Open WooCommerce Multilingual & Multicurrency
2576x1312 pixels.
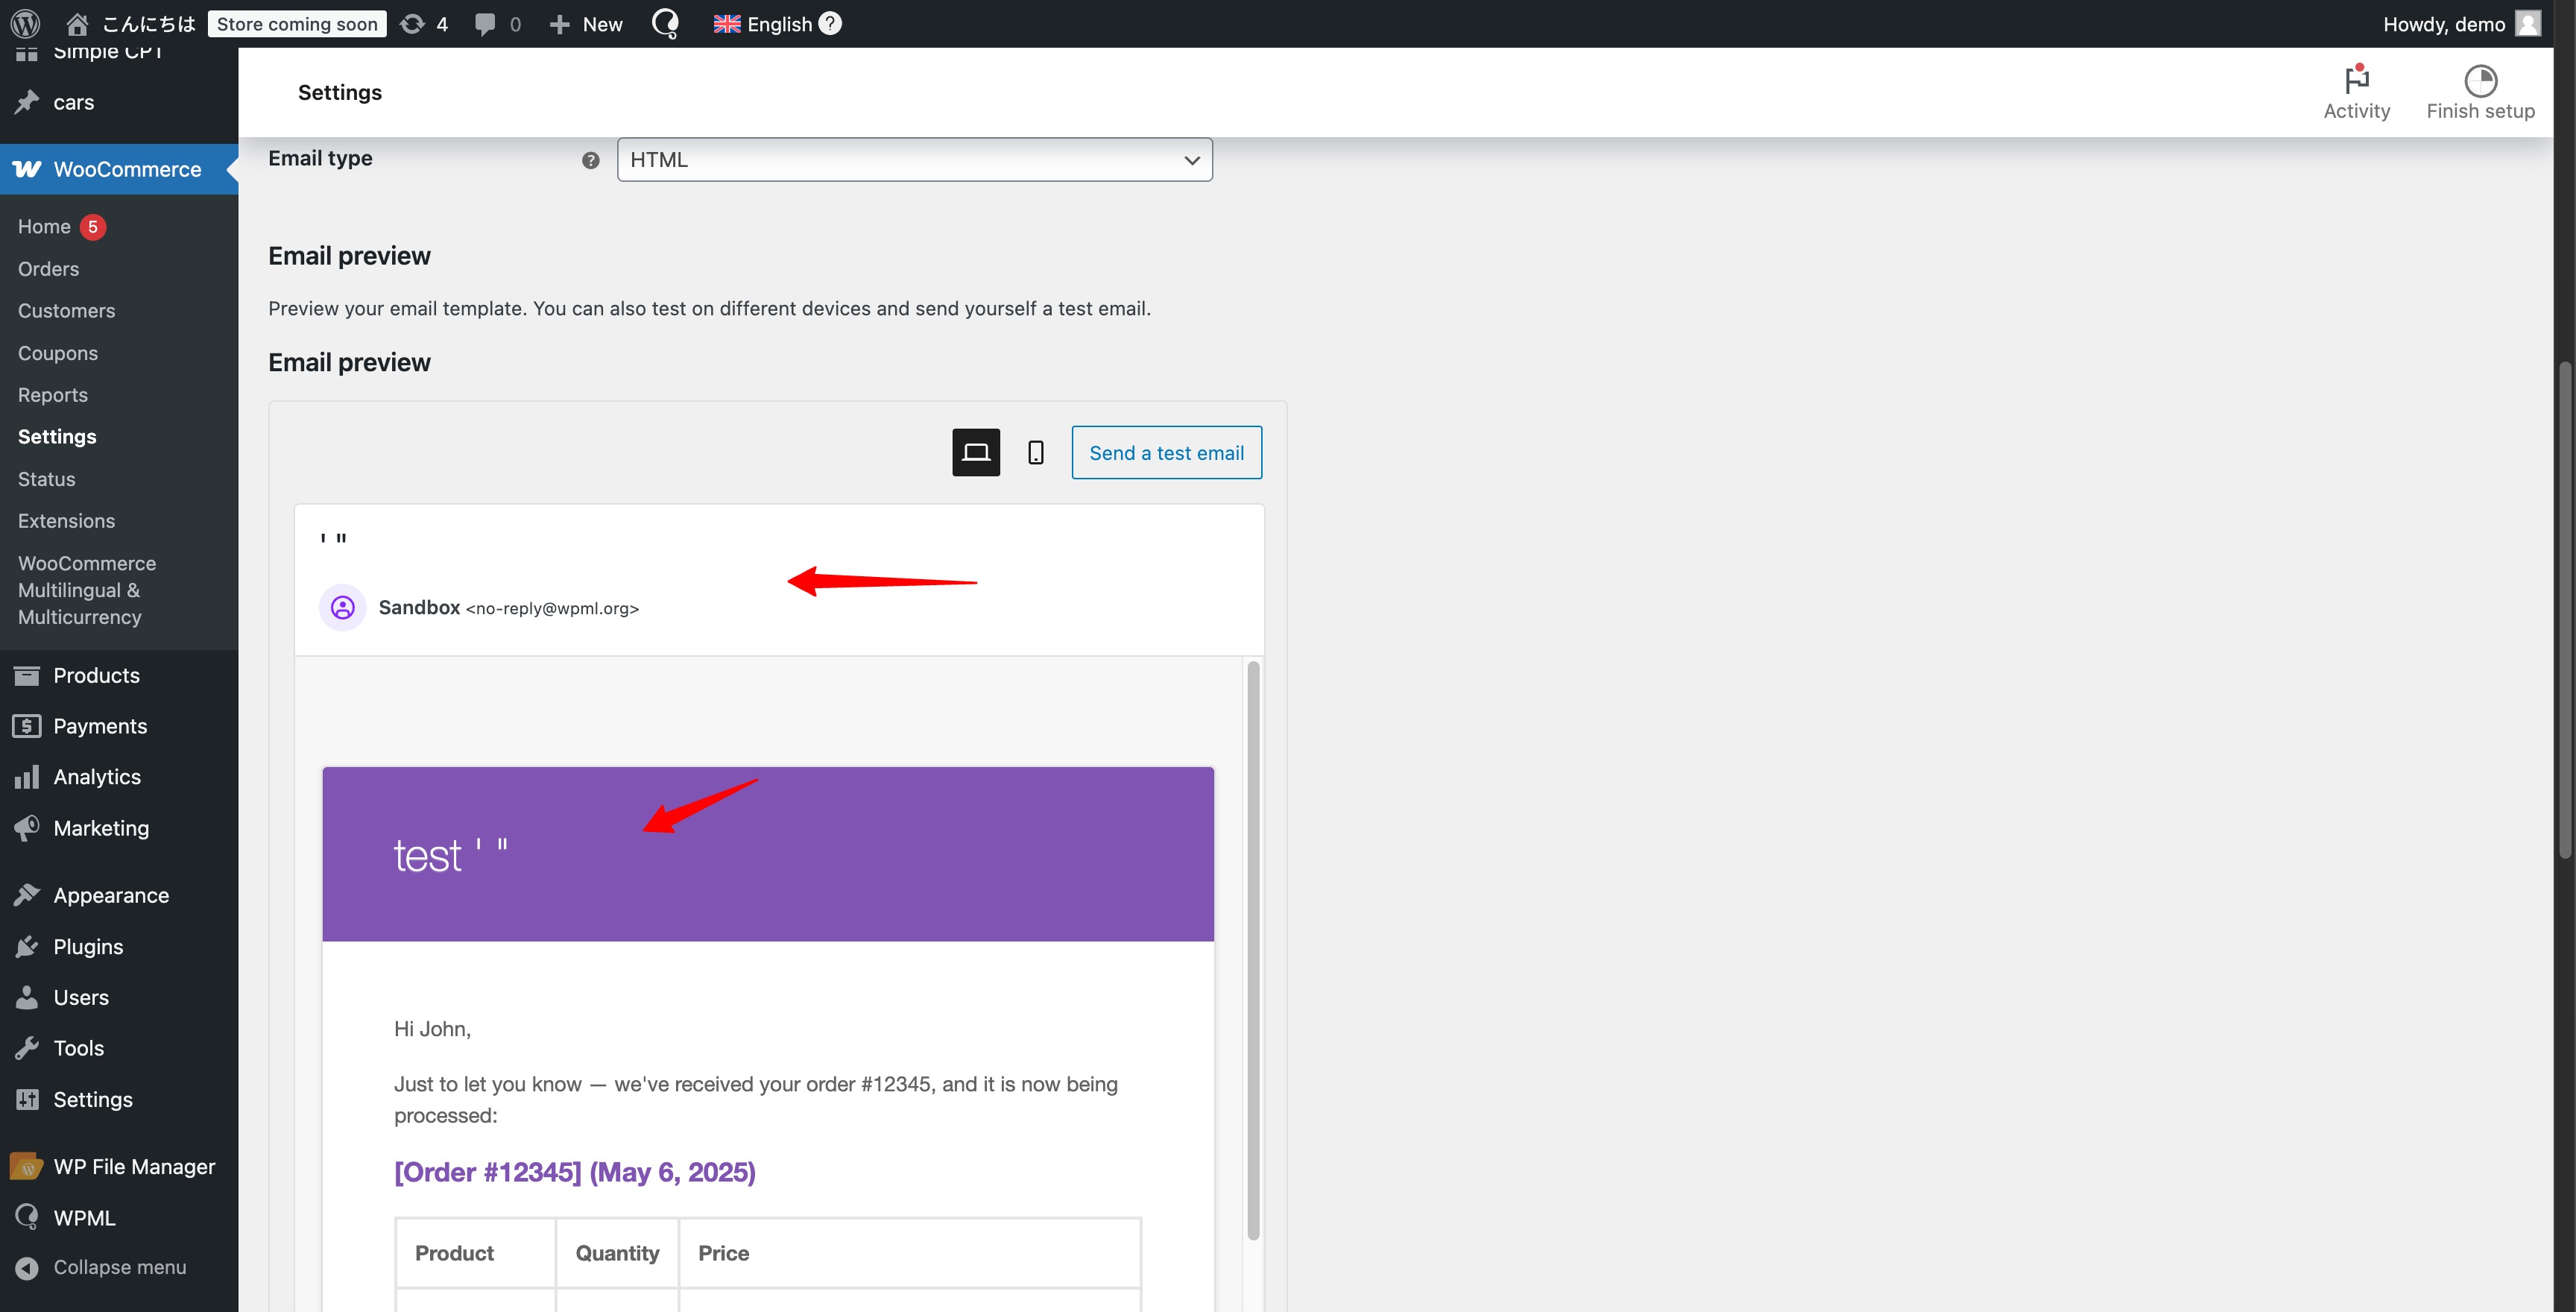pos(87,590)
